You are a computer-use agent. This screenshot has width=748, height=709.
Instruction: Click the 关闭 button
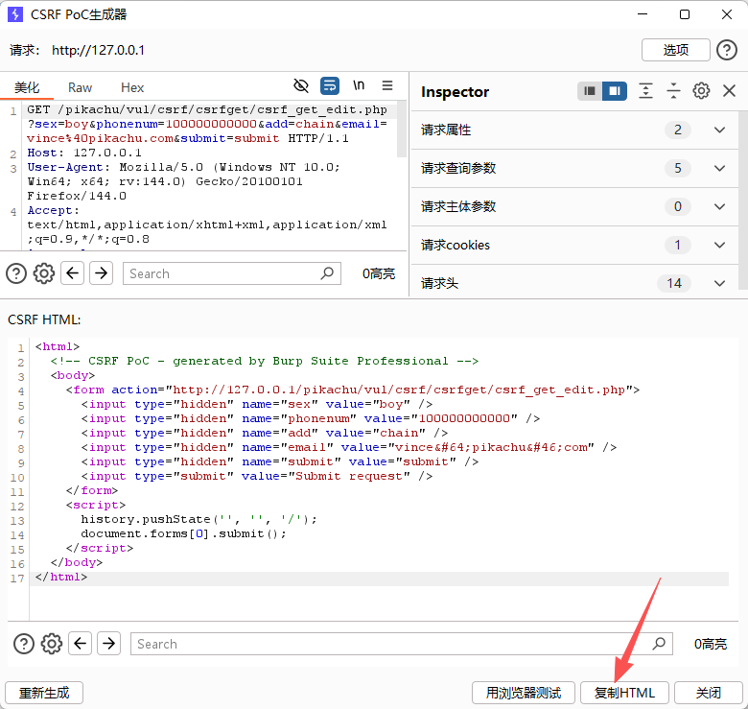709,693
